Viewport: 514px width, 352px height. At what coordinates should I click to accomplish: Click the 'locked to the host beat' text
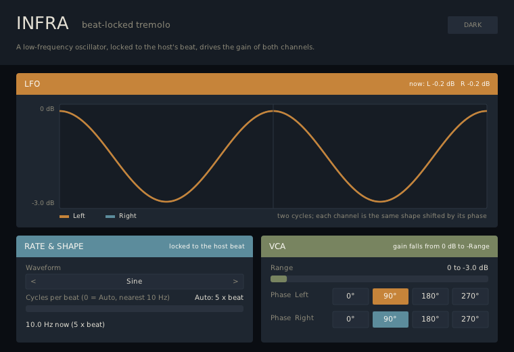coord(207,246)
